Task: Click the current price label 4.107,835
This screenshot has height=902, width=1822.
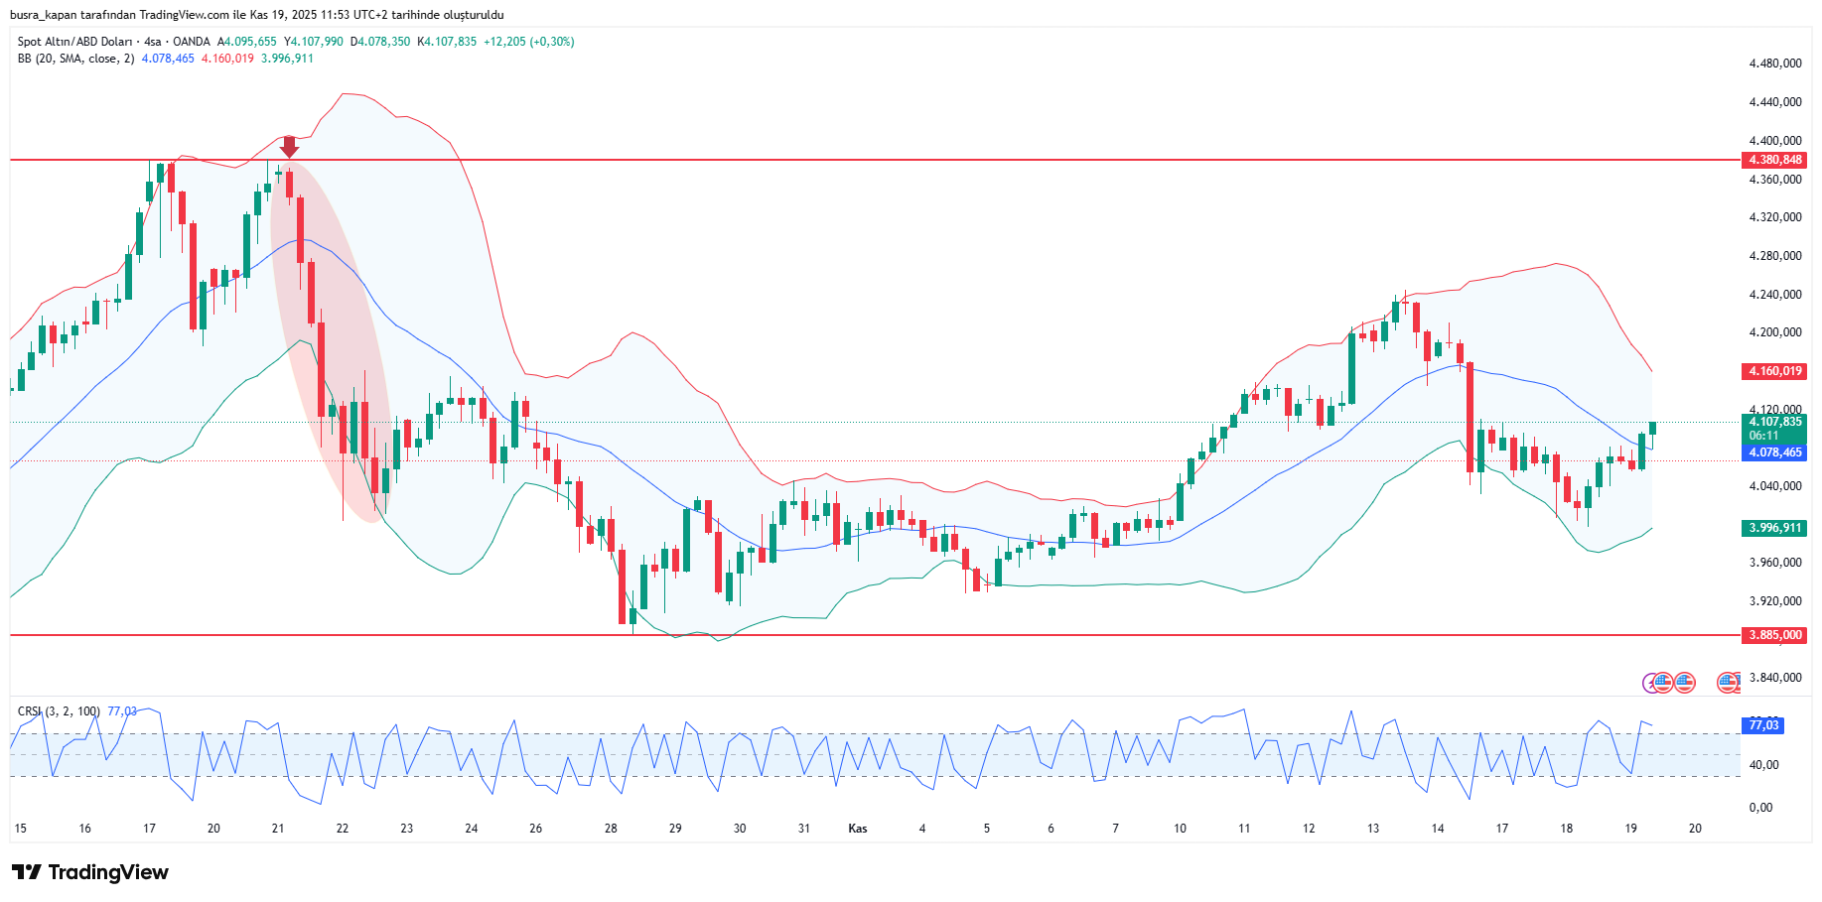Action: [x=1774, y=422]
